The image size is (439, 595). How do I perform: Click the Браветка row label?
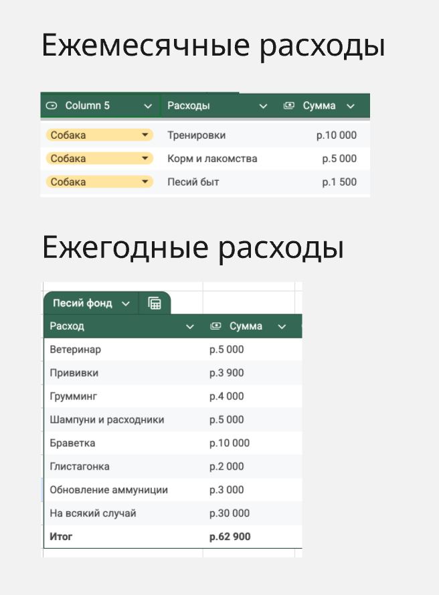point(72,443)
